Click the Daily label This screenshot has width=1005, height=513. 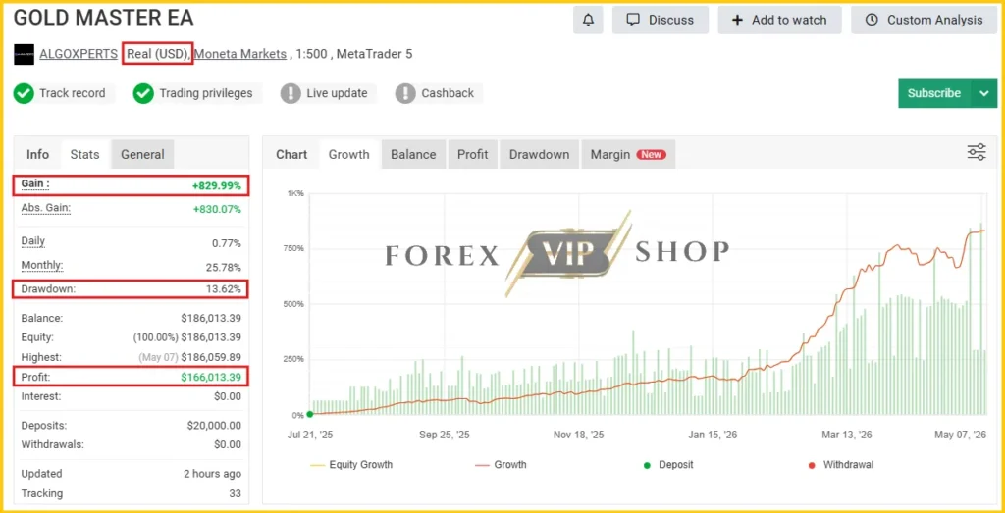[33, 242]
